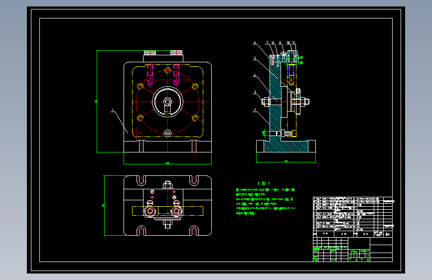This screenshot has height=280, width=432.
Task: Select the cyan hatched base in section view
Action: pos(286,146)
